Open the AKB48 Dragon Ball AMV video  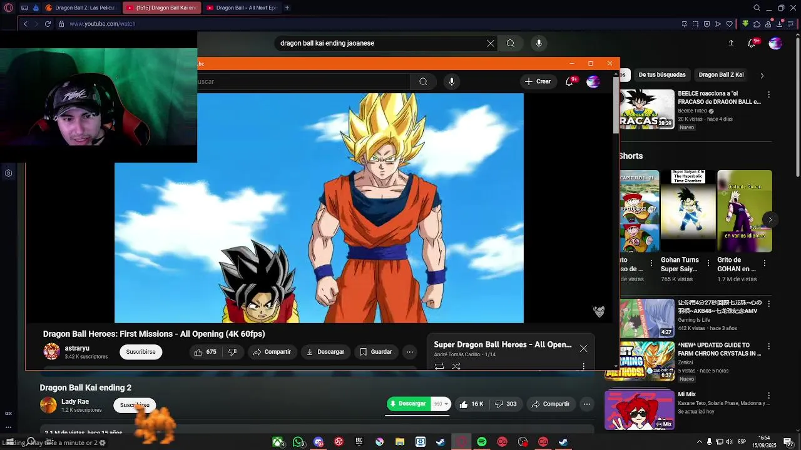click(x=647, y=318)
